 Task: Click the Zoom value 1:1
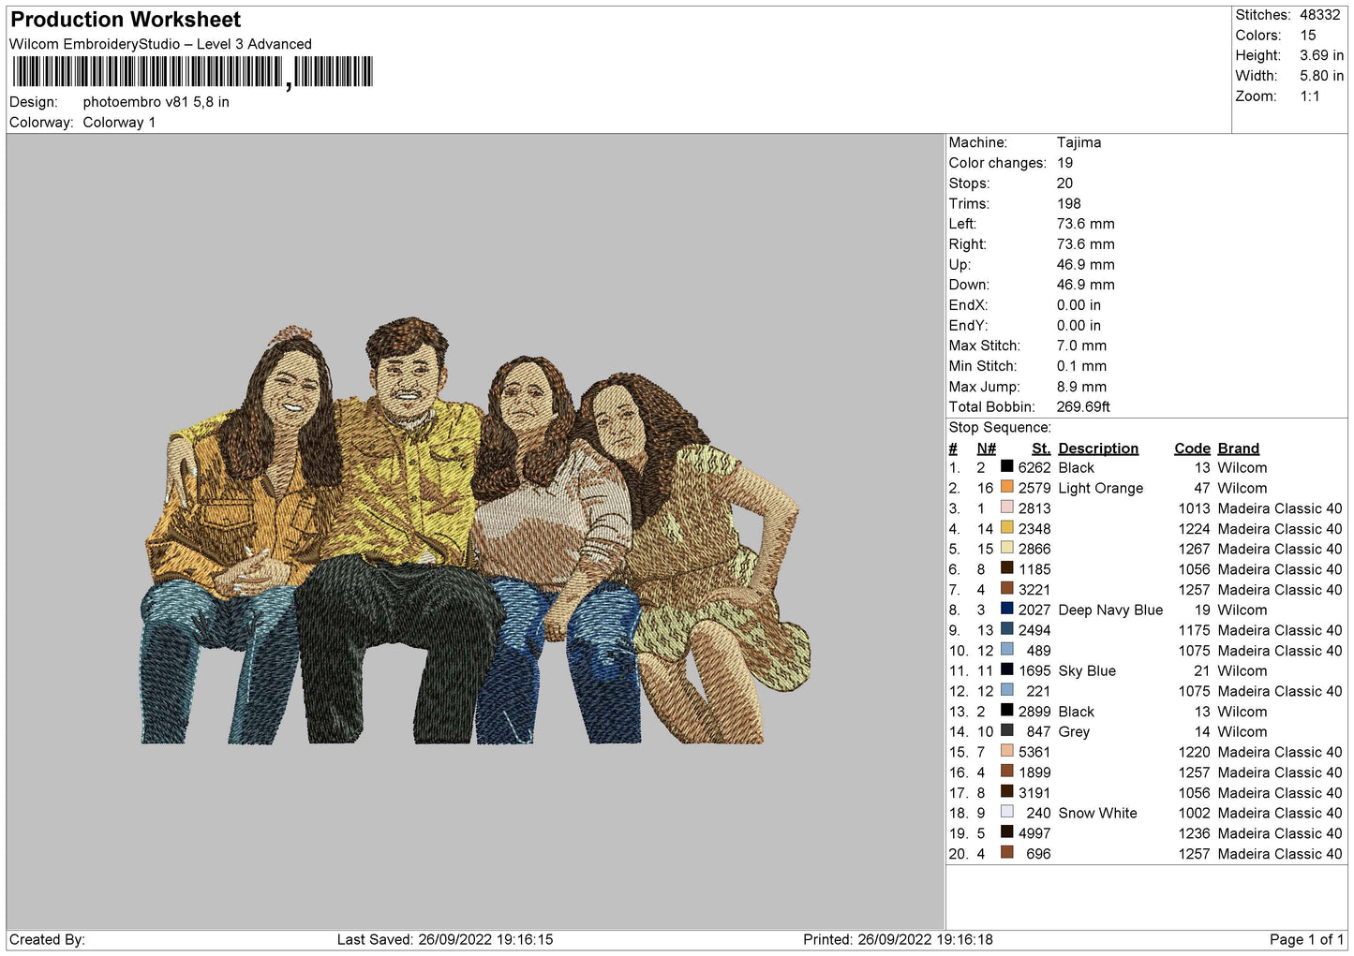[1309, 96]
